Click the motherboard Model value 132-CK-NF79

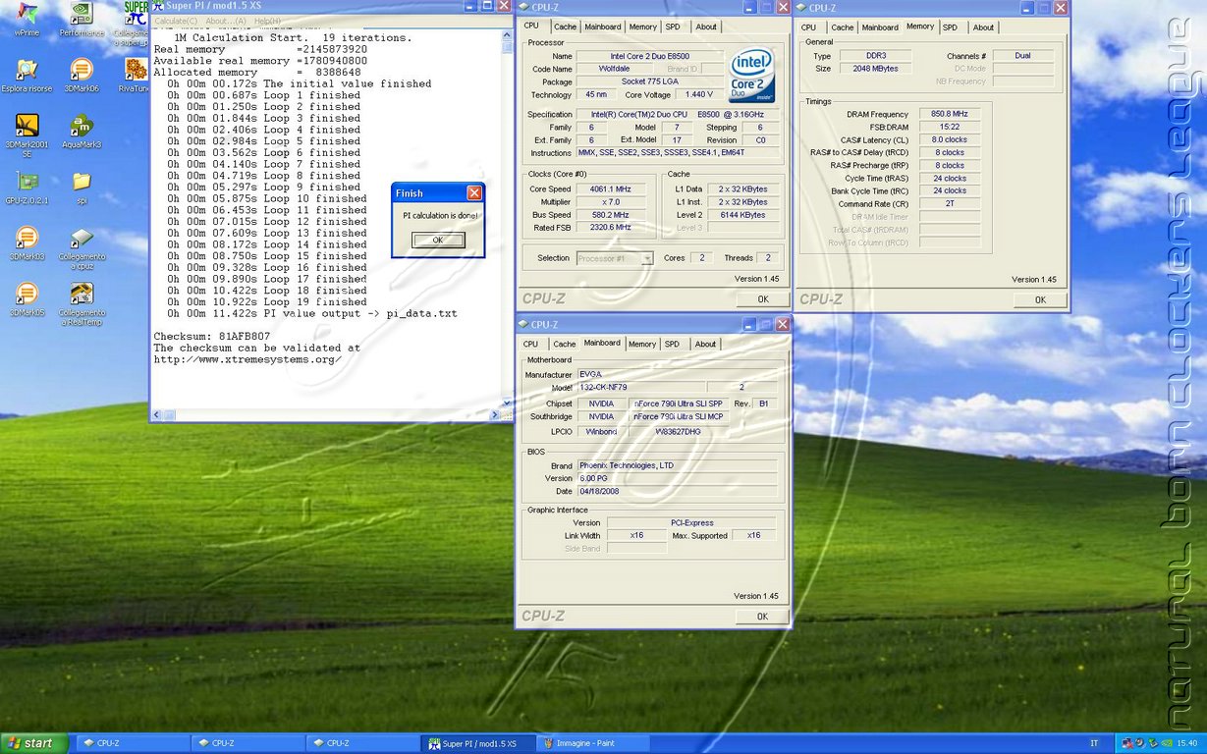[x=639, y=387]
